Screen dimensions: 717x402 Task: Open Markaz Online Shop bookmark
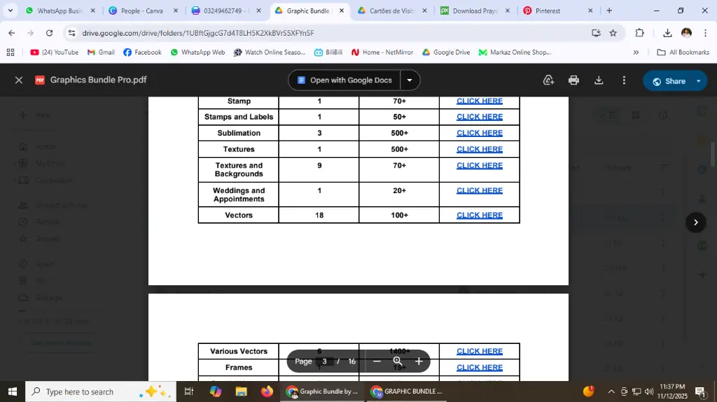pyautogui.click(x=515, y=52)
